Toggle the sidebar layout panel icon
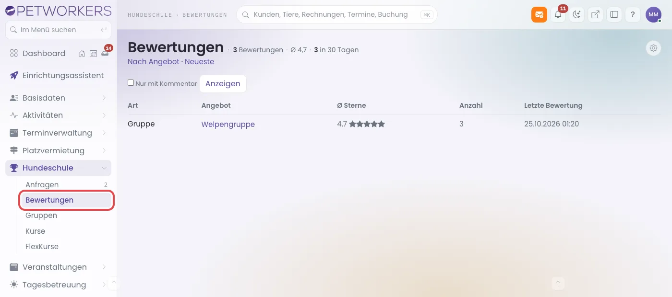 614,14
